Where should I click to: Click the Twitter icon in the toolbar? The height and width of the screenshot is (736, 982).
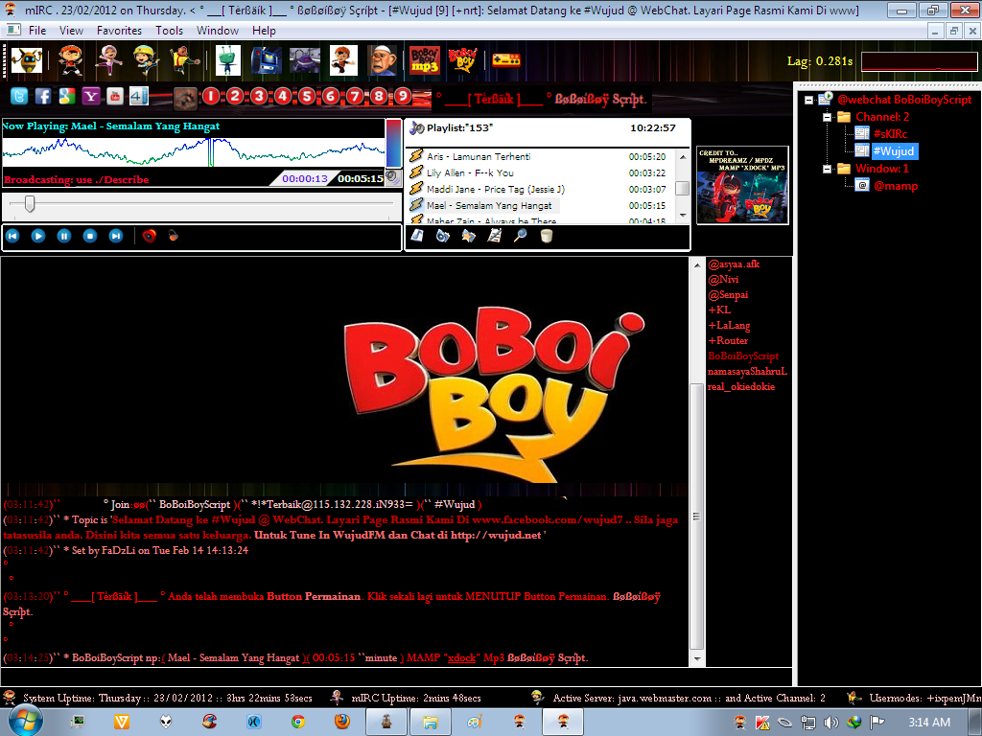(19, 96)
